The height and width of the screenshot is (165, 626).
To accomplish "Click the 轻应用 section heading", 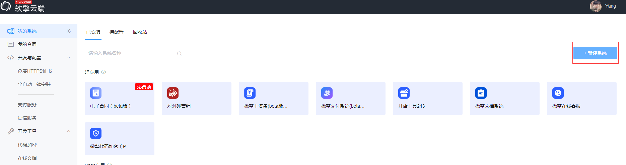I will 92,72.
